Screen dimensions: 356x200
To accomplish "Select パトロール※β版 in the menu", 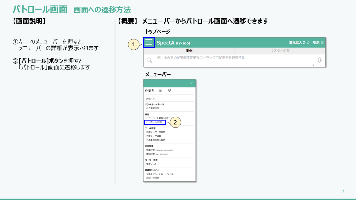I will [x=155, y=122].
